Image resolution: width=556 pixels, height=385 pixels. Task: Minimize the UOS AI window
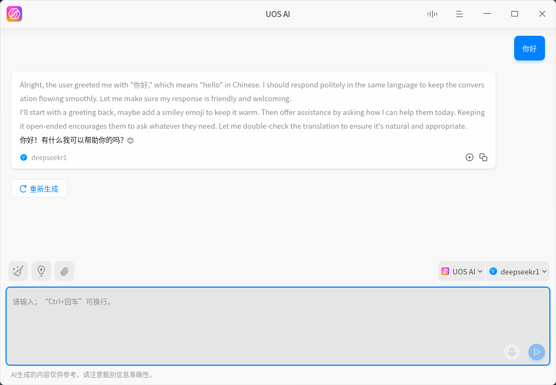click(487, 14)
